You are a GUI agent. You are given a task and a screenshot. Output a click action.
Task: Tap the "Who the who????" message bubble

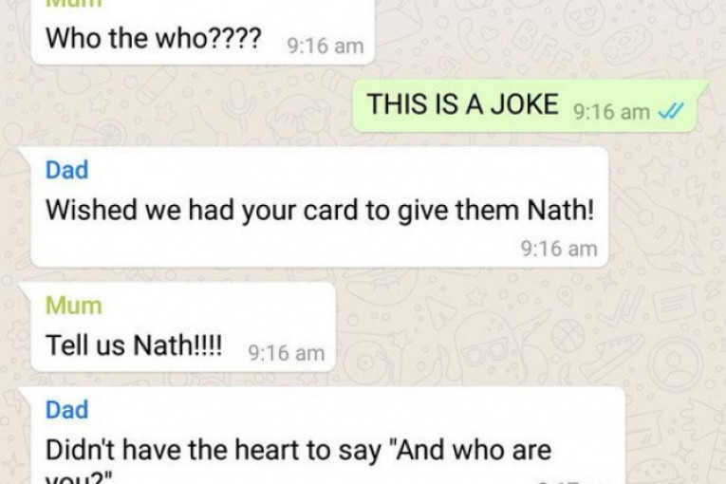tap(202, 31)
